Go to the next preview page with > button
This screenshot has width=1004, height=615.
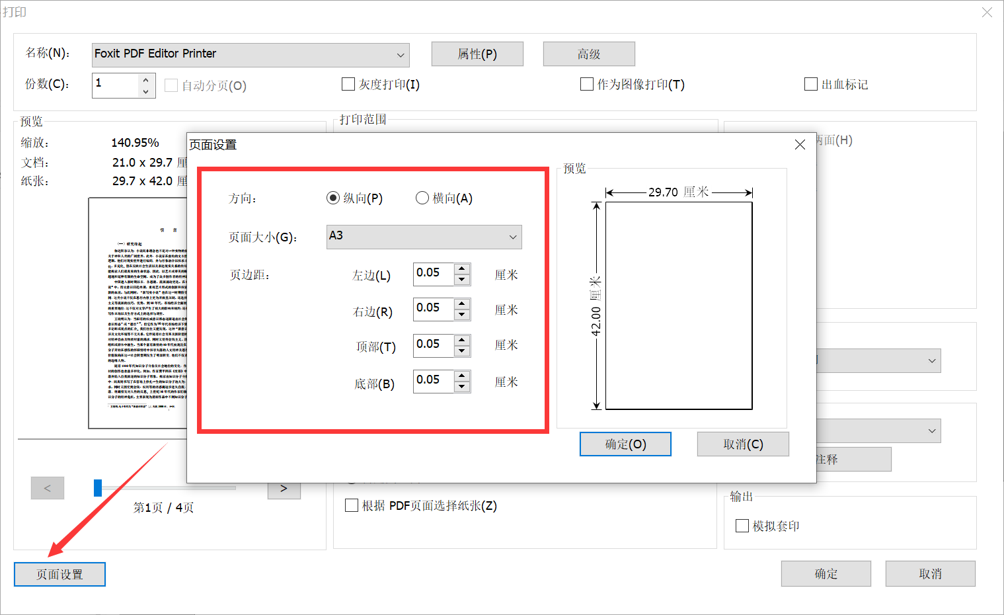click(x=284, y=489)
